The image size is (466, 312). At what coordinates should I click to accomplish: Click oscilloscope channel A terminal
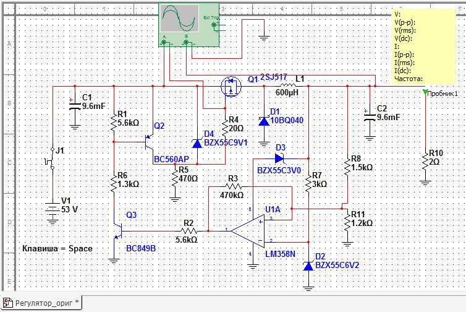(164, 43)
